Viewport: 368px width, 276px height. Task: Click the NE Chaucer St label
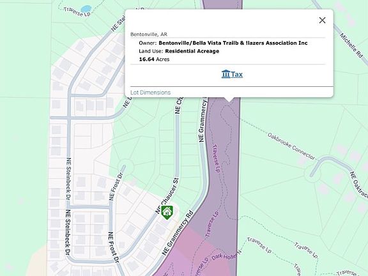167,195
